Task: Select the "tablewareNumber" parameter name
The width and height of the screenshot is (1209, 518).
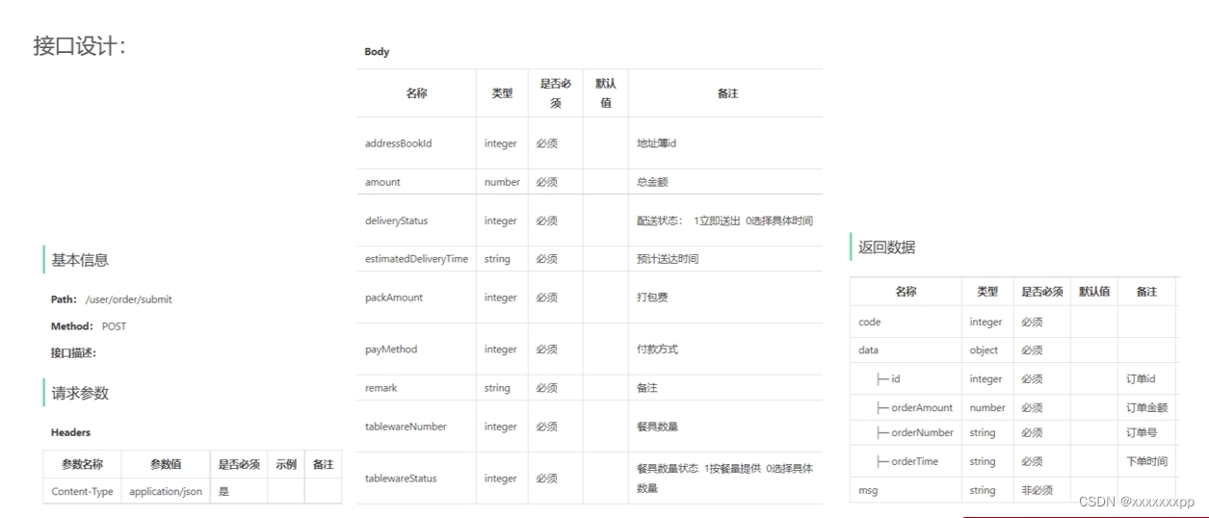Action: [x=406, y=427]
